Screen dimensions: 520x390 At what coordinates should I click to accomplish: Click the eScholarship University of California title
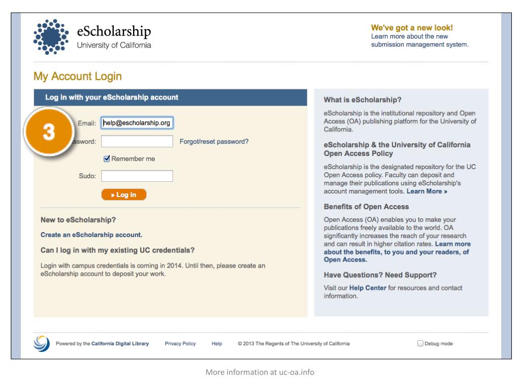(114, 37)
